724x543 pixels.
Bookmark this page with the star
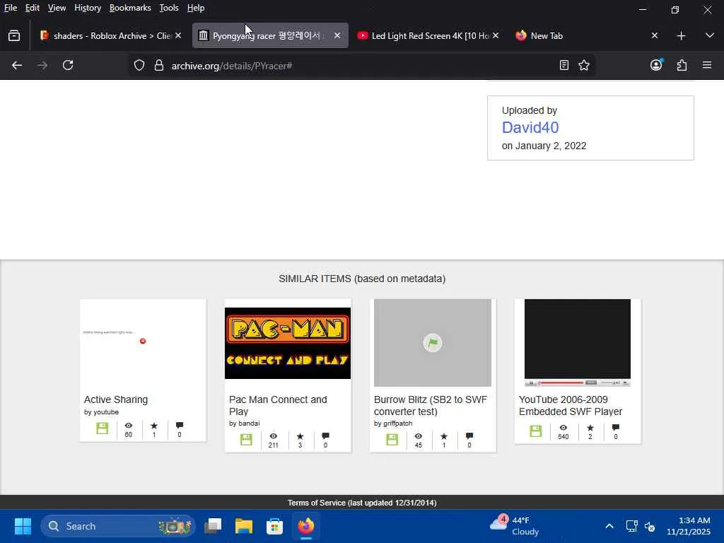[583, 66]
